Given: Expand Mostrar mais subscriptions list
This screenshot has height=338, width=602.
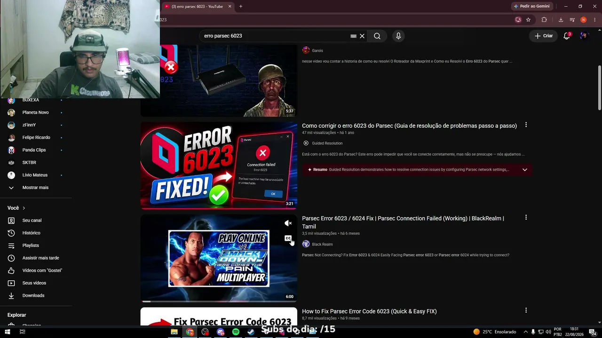Looking at the screenshot, I should point(36,187).
